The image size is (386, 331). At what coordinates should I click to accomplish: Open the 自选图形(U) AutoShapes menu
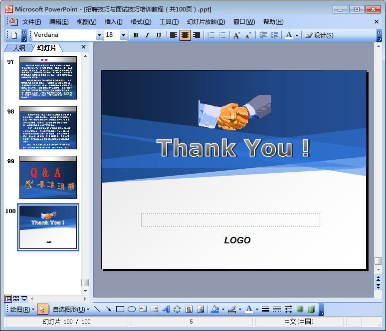[x=71, y=310]
